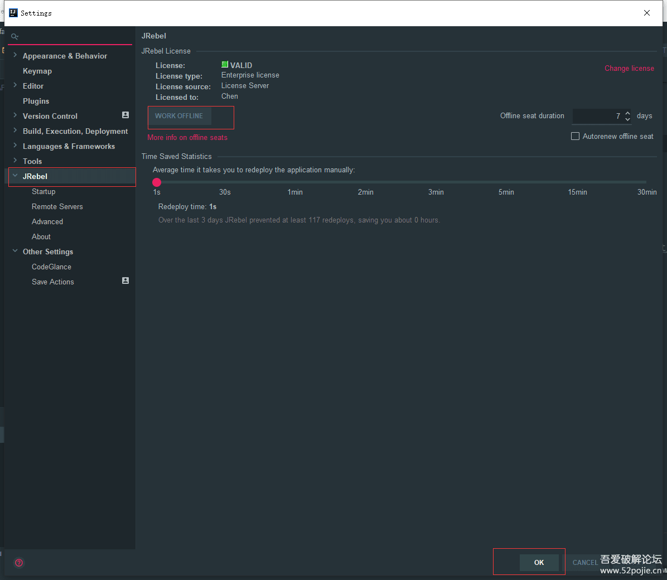This screenshot has height=580, width=667.
Task: Click the Appearance & Behavior label
Action: point(65,56)
